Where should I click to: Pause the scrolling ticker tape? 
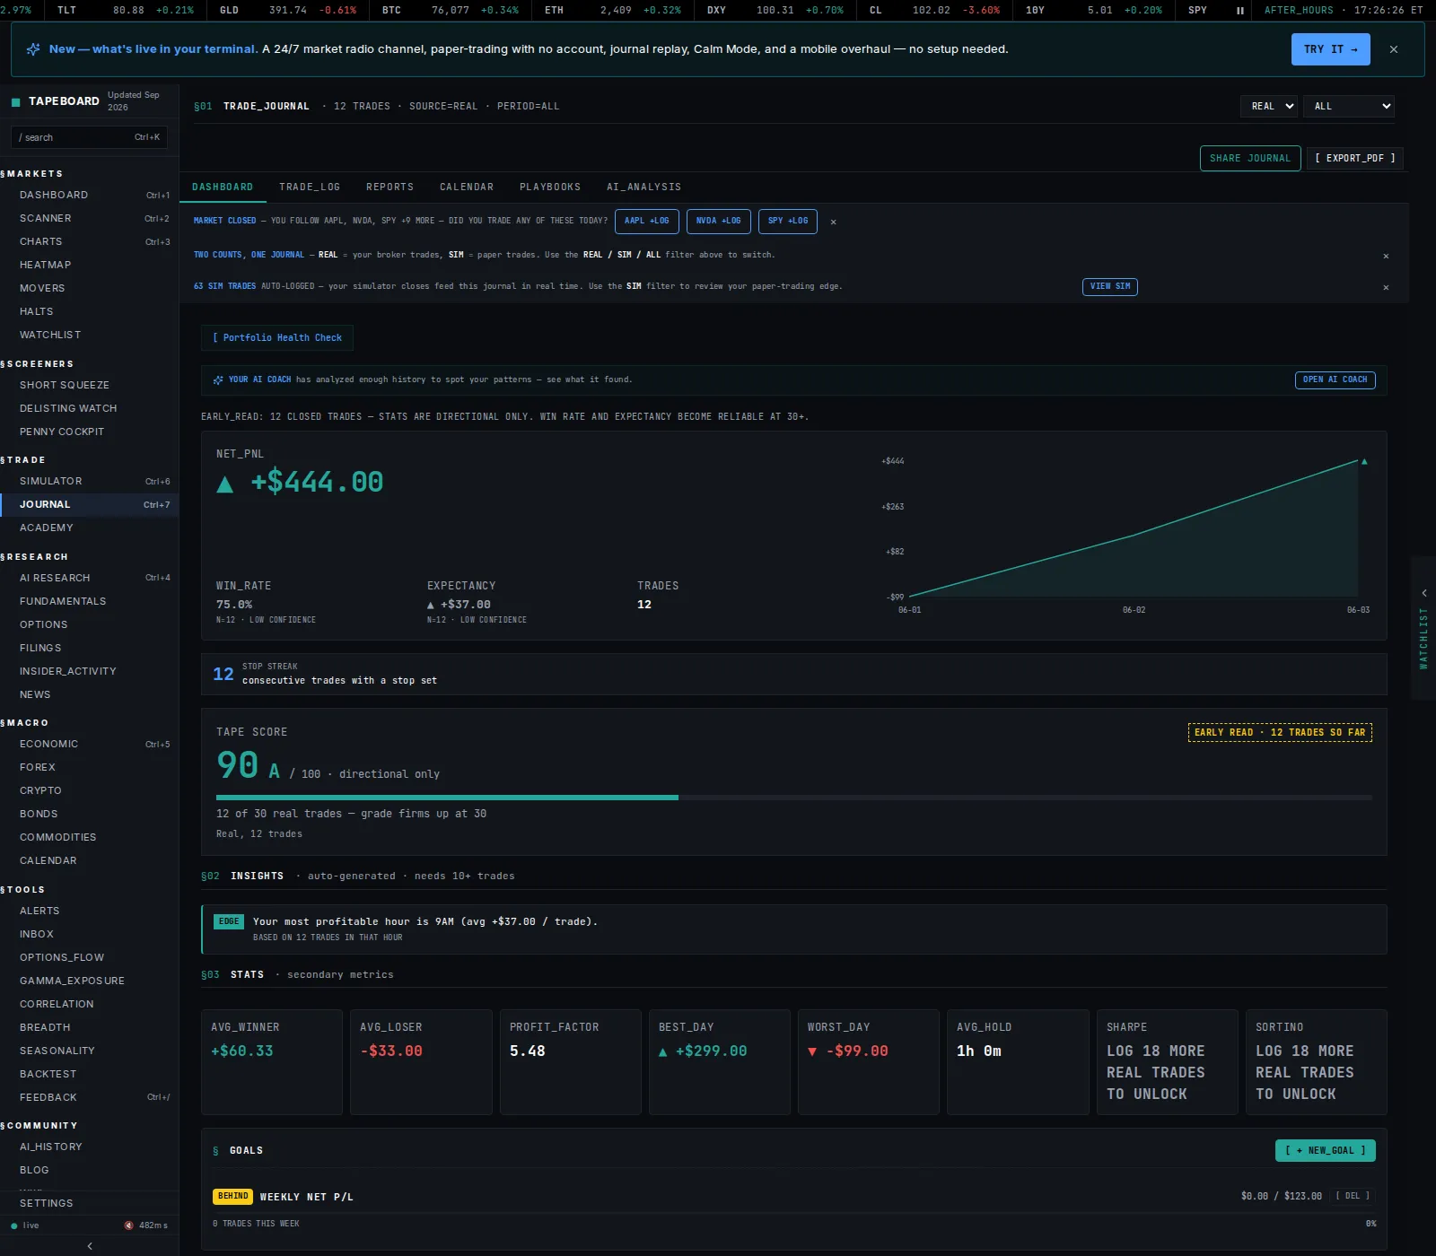1240,11
